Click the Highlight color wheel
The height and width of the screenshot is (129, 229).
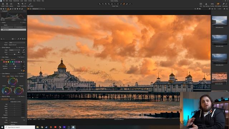[x=19, y=91]
